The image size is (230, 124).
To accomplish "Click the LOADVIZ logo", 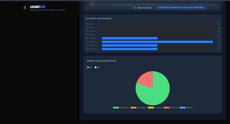I will [38, 7].
